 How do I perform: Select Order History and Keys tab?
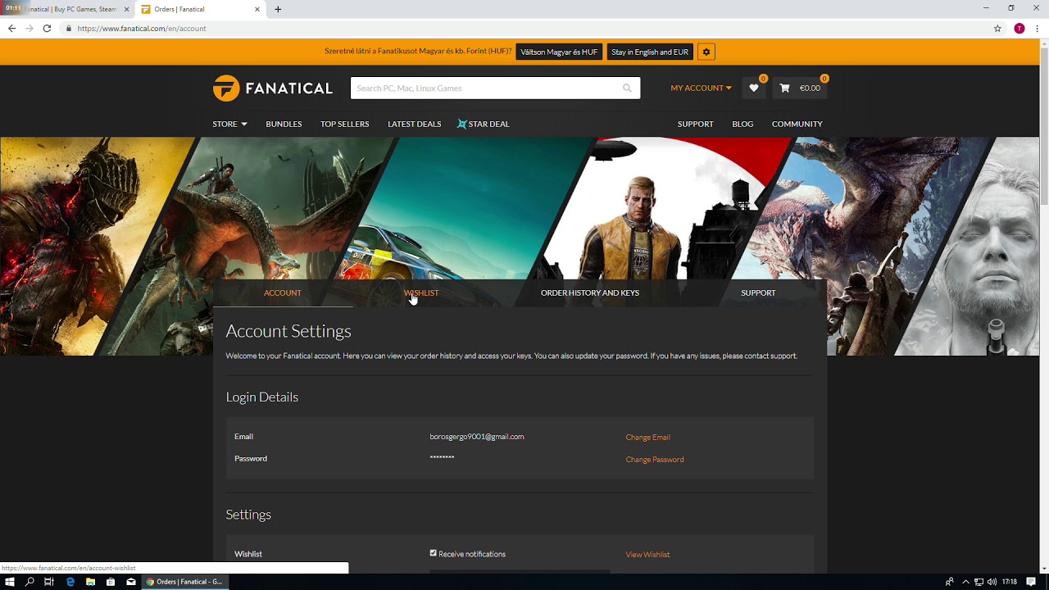click(x=589, y=293)
